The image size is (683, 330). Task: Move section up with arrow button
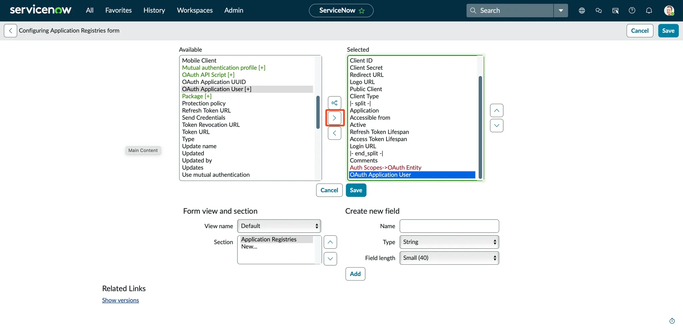[330, 242]
